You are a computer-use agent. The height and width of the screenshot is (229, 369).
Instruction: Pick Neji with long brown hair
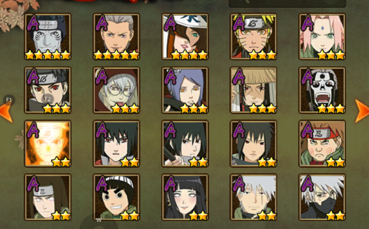[47, 197]
